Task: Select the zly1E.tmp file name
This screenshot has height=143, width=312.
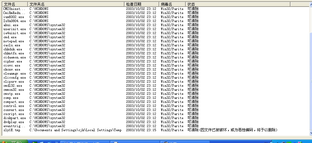Action: pos(12,130)
